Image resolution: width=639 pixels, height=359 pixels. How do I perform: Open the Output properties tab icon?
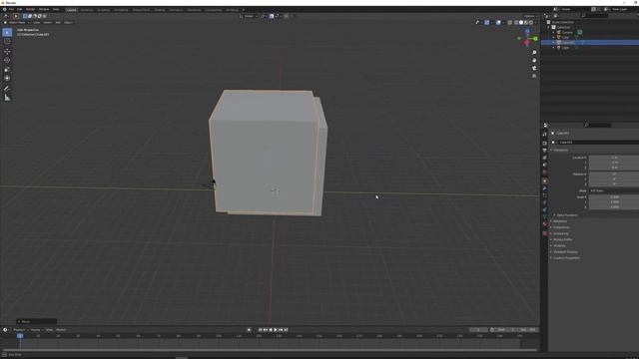[x=545, y=151]
